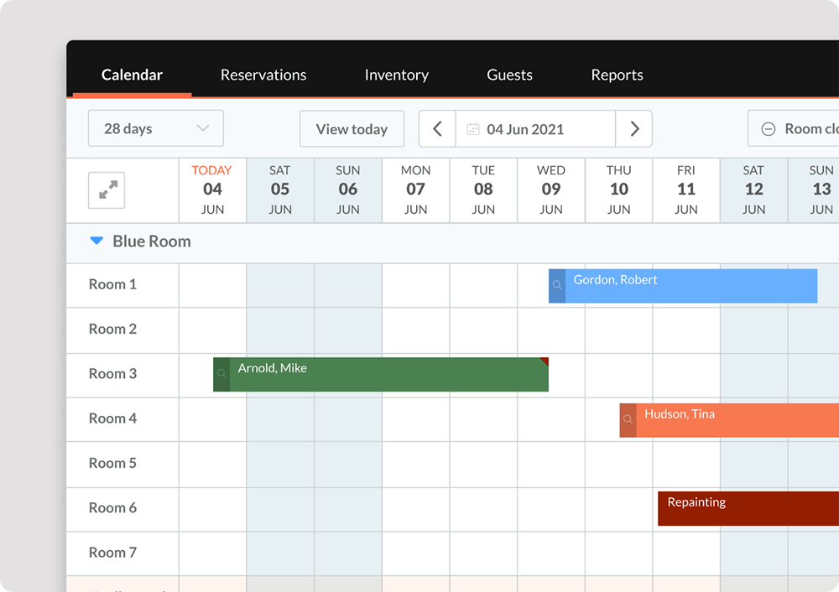Open the 28 days range dropdown
Screen dimensions: 839x592
tap(156, 129)
